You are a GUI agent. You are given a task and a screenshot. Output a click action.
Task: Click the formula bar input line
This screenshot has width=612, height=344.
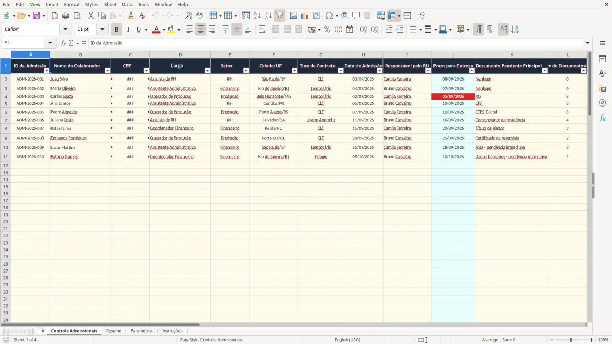pos(336,43)
